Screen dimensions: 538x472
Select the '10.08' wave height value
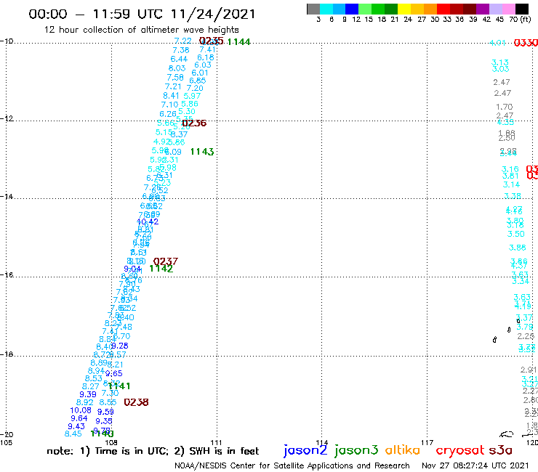point(81,410)
